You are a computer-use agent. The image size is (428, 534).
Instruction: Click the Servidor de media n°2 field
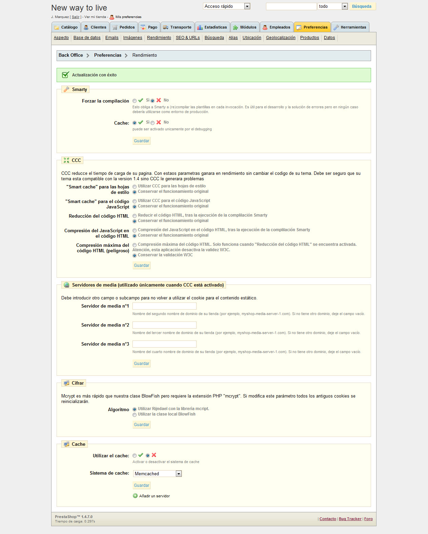pyautogui.click(x=164, y=325)
